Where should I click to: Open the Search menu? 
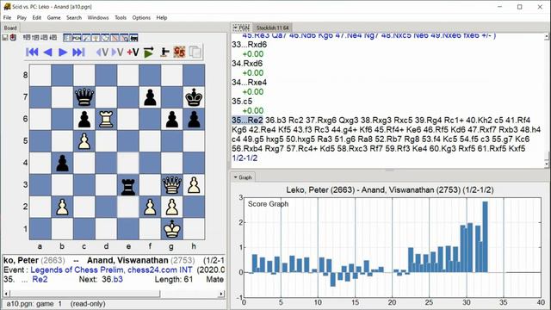74,17
